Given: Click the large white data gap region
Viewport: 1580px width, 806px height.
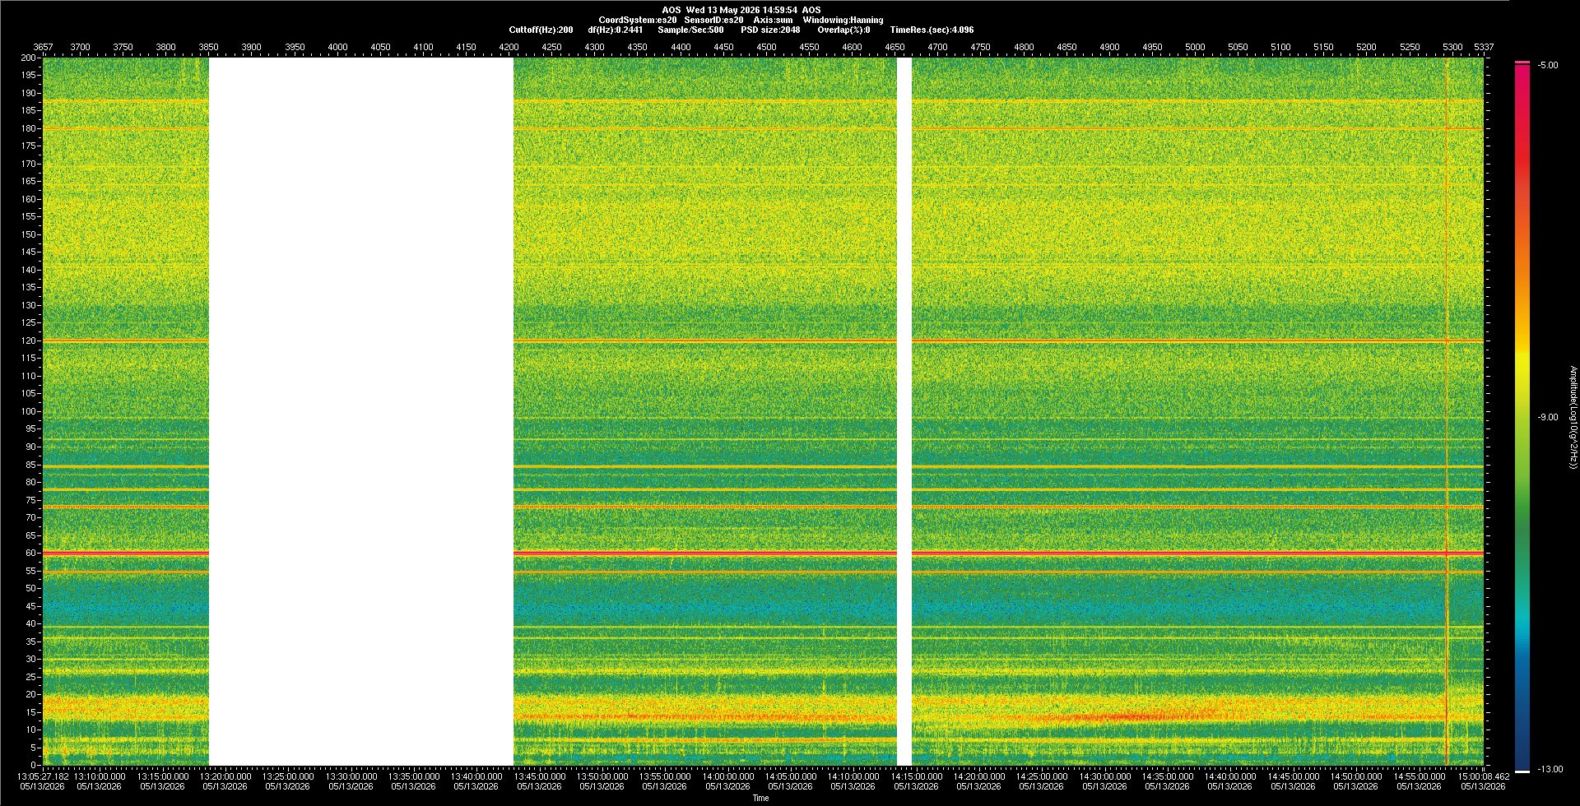Looking at the screenshot, I should point(361,411).
